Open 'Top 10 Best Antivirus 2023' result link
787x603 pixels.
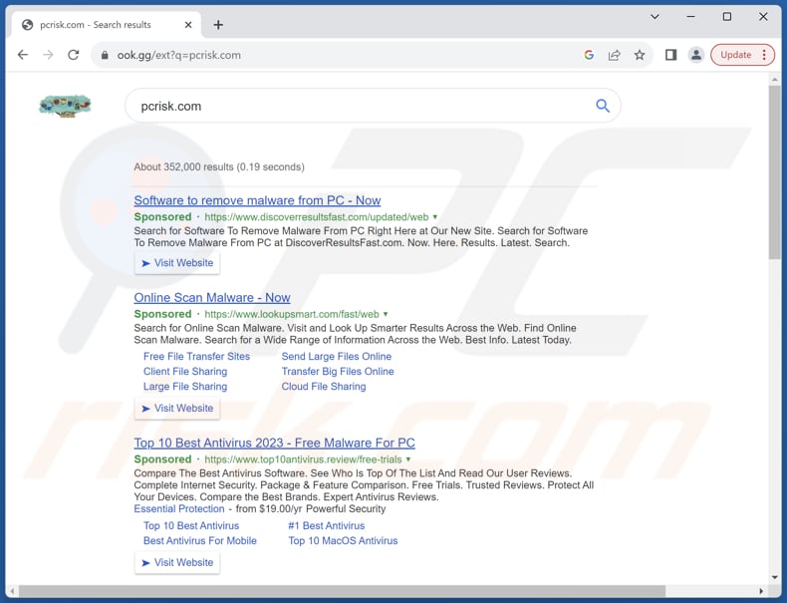pyautogui.click(x=274, y=443)
